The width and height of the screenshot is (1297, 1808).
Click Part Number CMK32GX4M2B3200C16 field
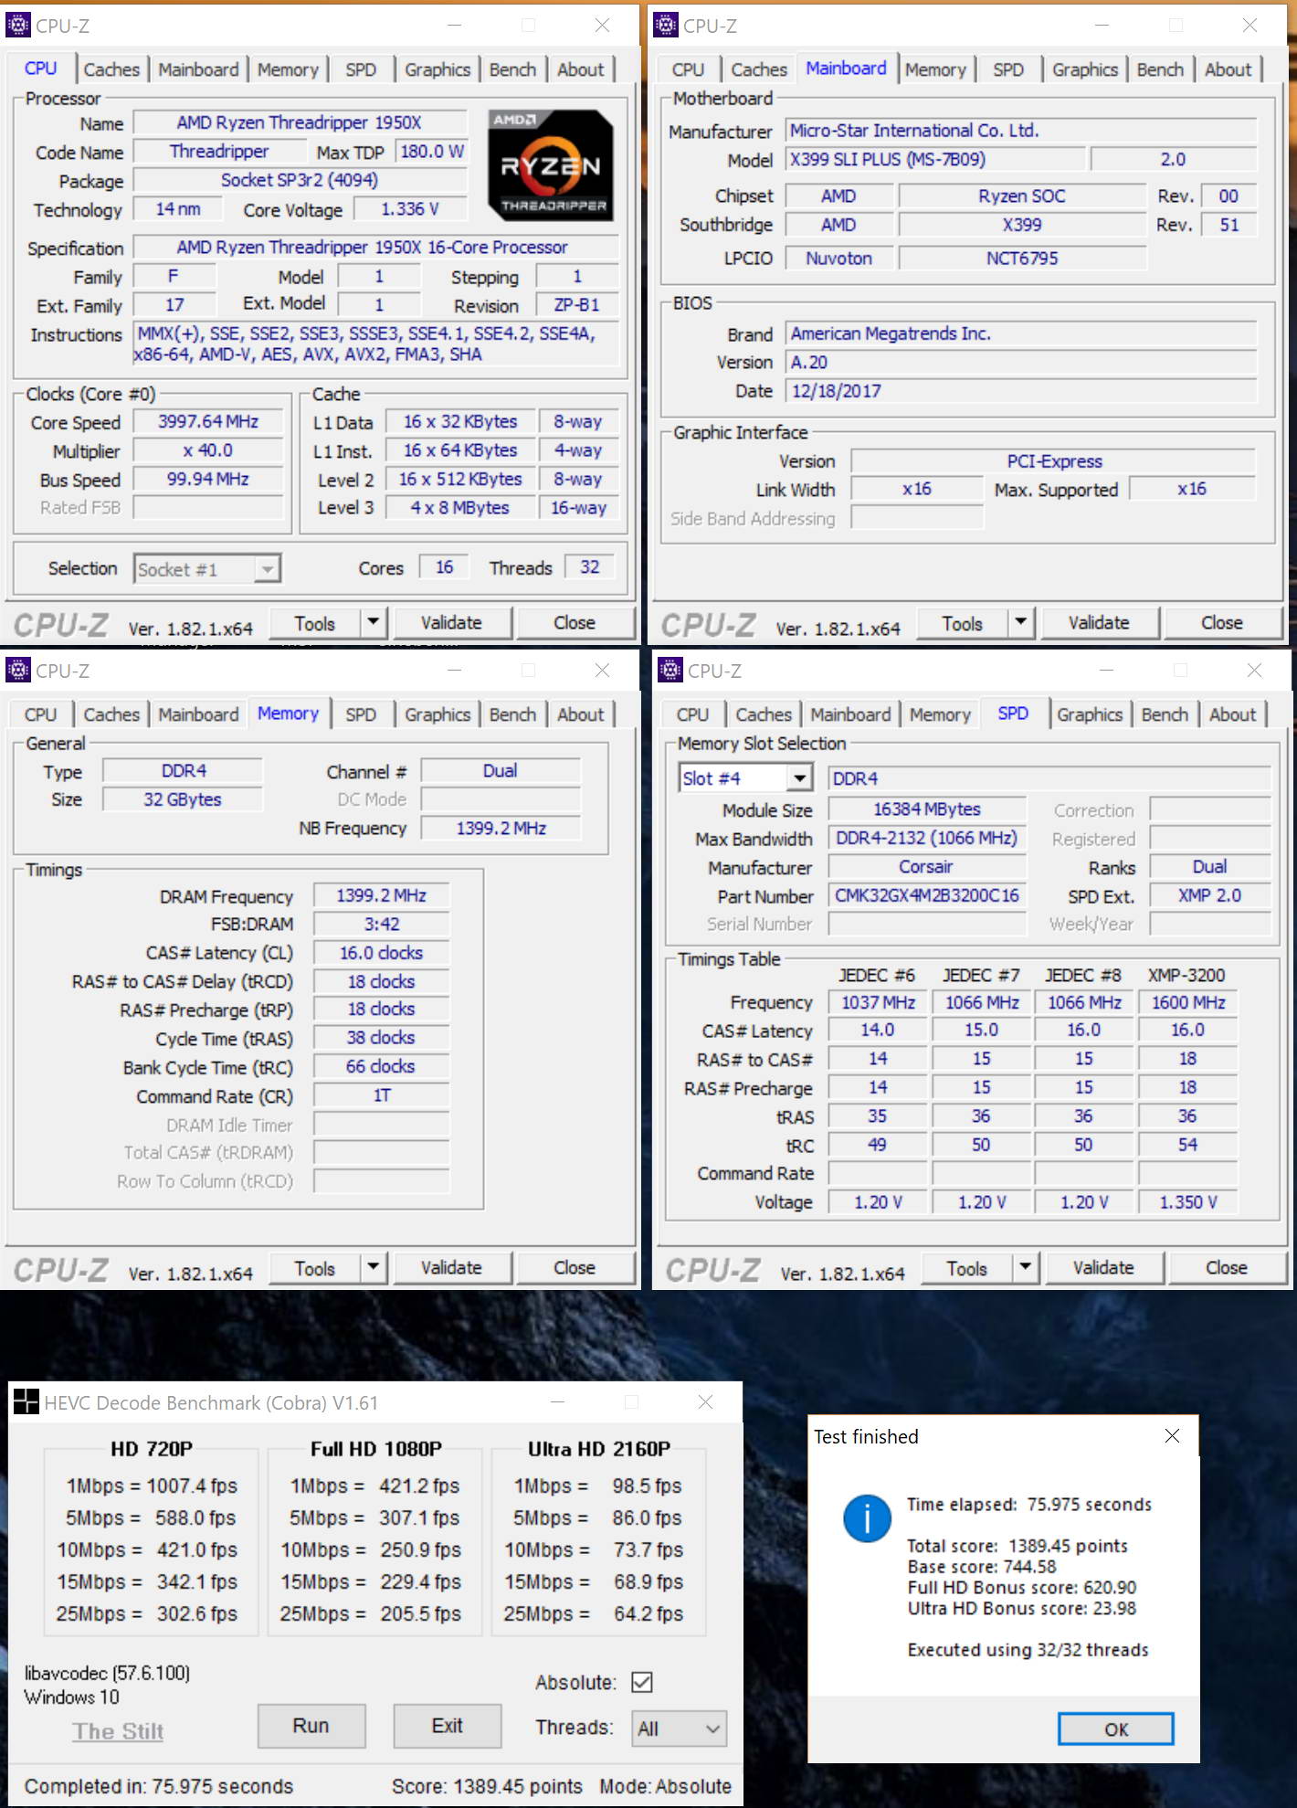(927, 895)
